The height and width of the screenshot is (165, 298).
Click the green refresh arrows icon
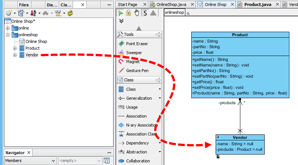pos(70,13)
